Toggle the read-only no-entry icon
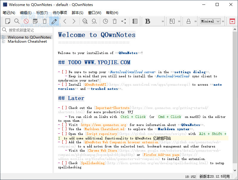 point(26,21)
